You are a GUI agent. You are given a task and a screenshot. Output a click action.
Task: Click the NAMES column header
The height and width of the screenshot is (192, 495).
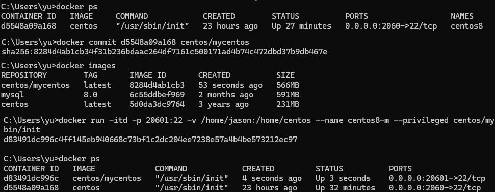pyautogui.click(x=462, y=16)
